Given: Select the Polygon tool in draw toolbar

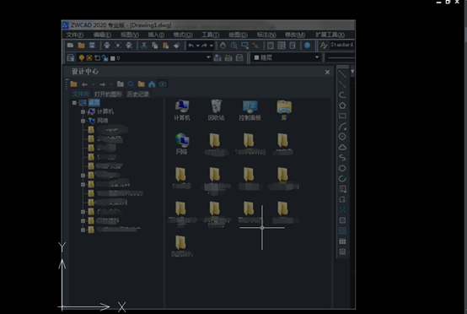Looking at the screenshot, I should click(342, 106).
